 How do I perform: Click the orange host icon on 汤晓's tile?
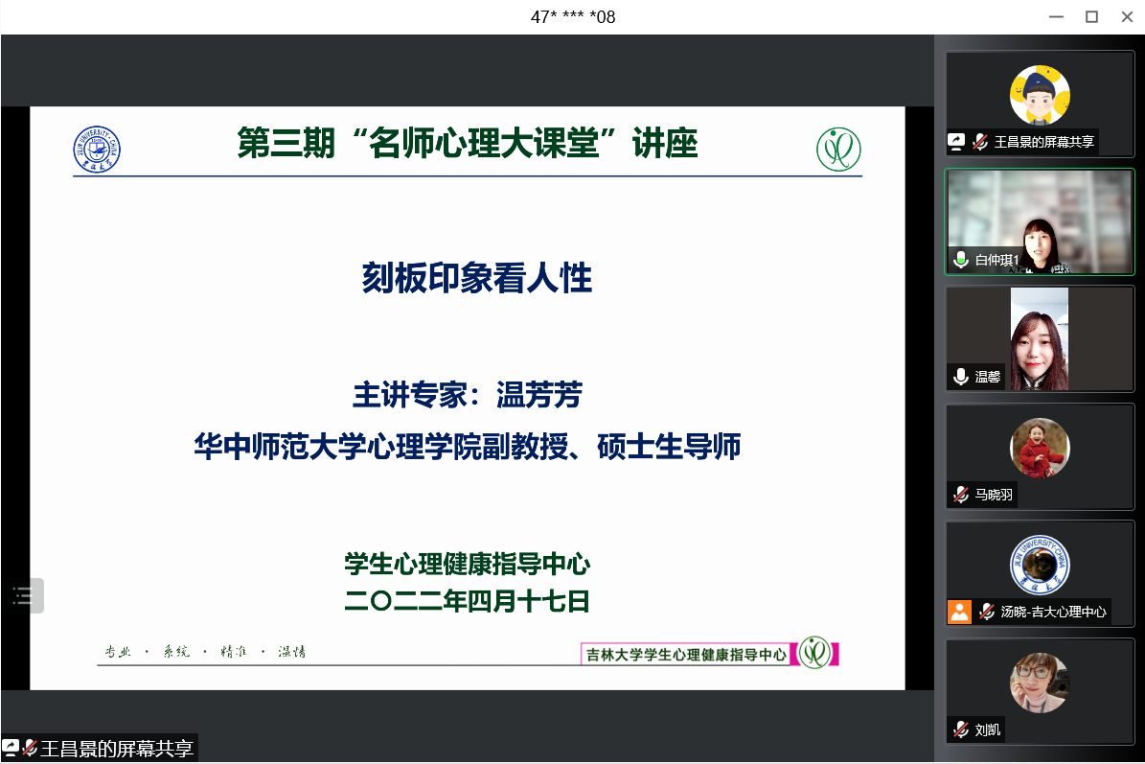tap(959, 612)
